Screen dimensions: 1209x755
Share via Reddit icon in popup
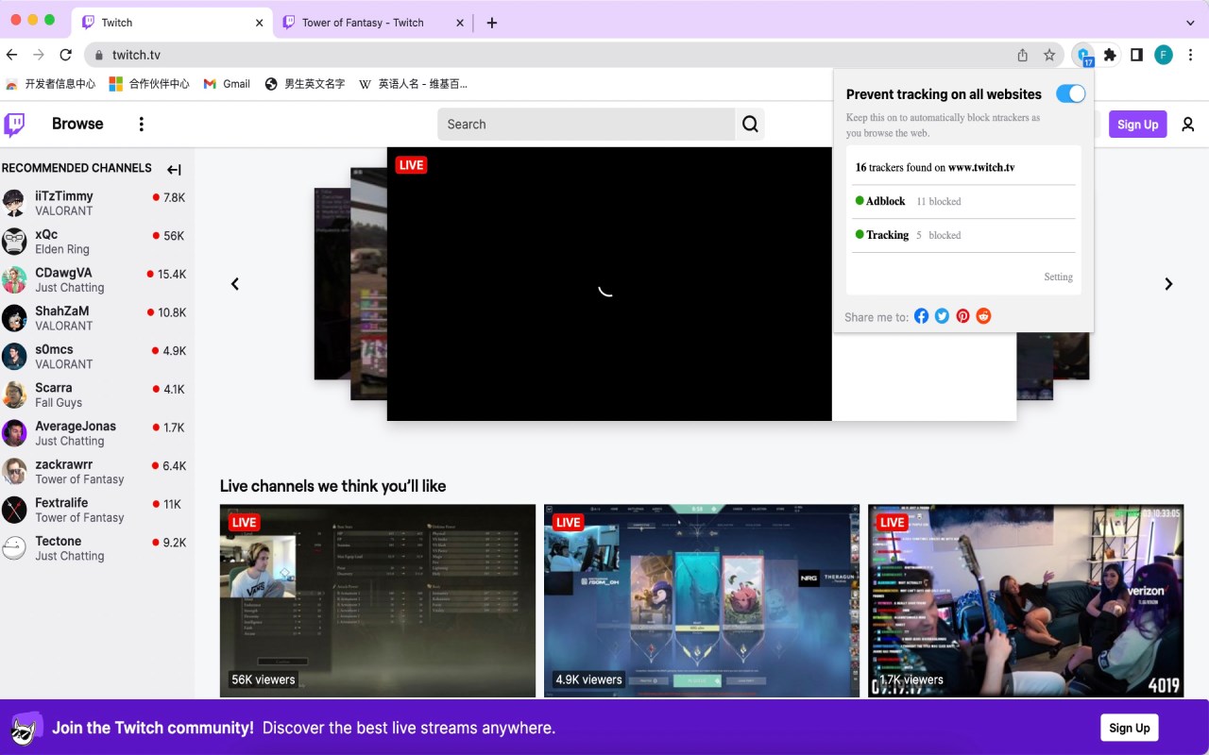coord(983,316)
